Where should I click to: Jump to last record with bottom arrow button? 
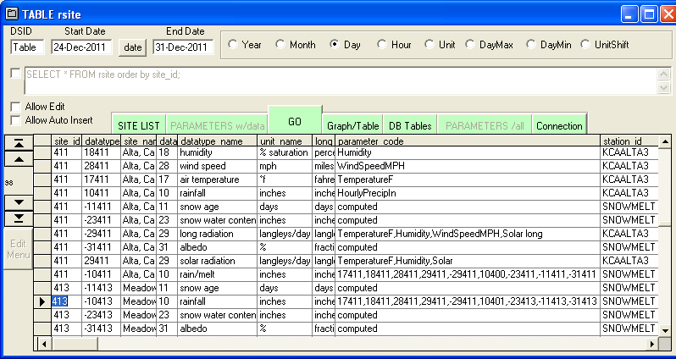point(18,218)
